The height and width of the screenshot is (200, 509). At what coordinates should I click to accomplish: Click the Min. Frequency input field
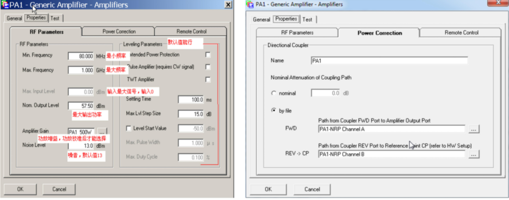point(82,56)
